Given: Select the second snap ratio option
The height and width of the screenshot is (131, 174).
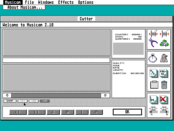Looking at the screenshot, I should [34, 101].
